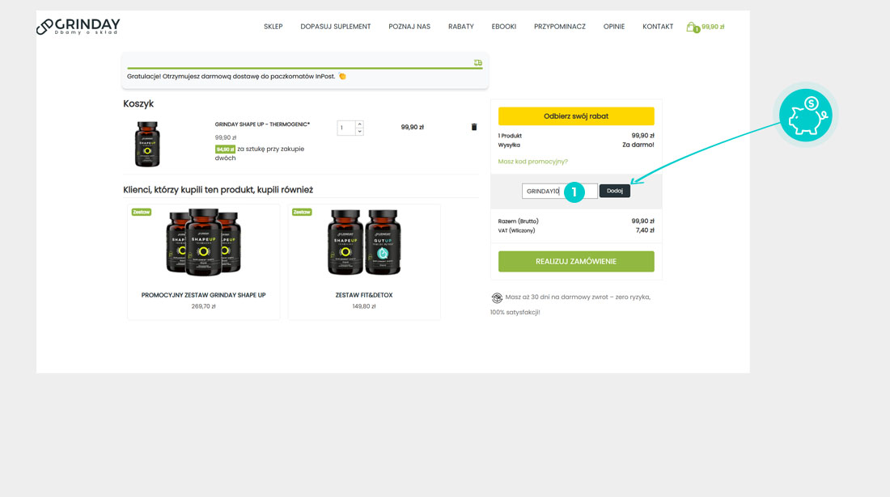Screen dimensions: 890x497
Task: Click the Za darmo! shipping value
Action: click(638, 145)
